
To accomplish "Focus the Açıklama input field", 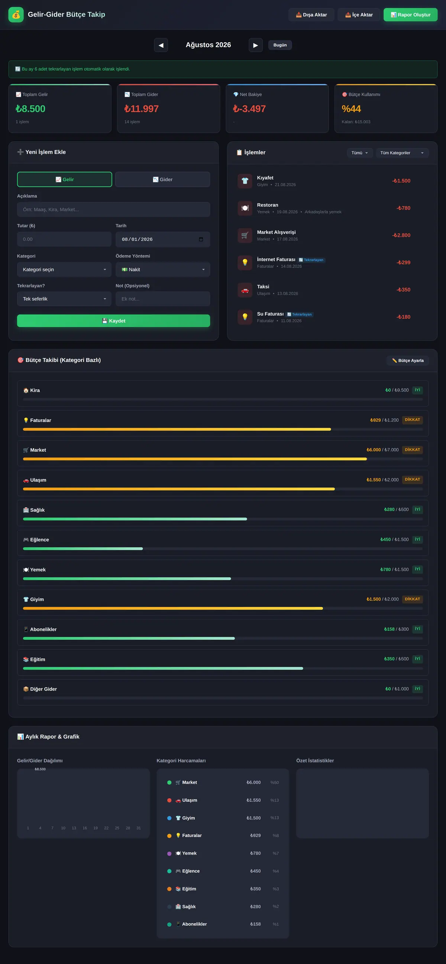I will tap(114, 210).
